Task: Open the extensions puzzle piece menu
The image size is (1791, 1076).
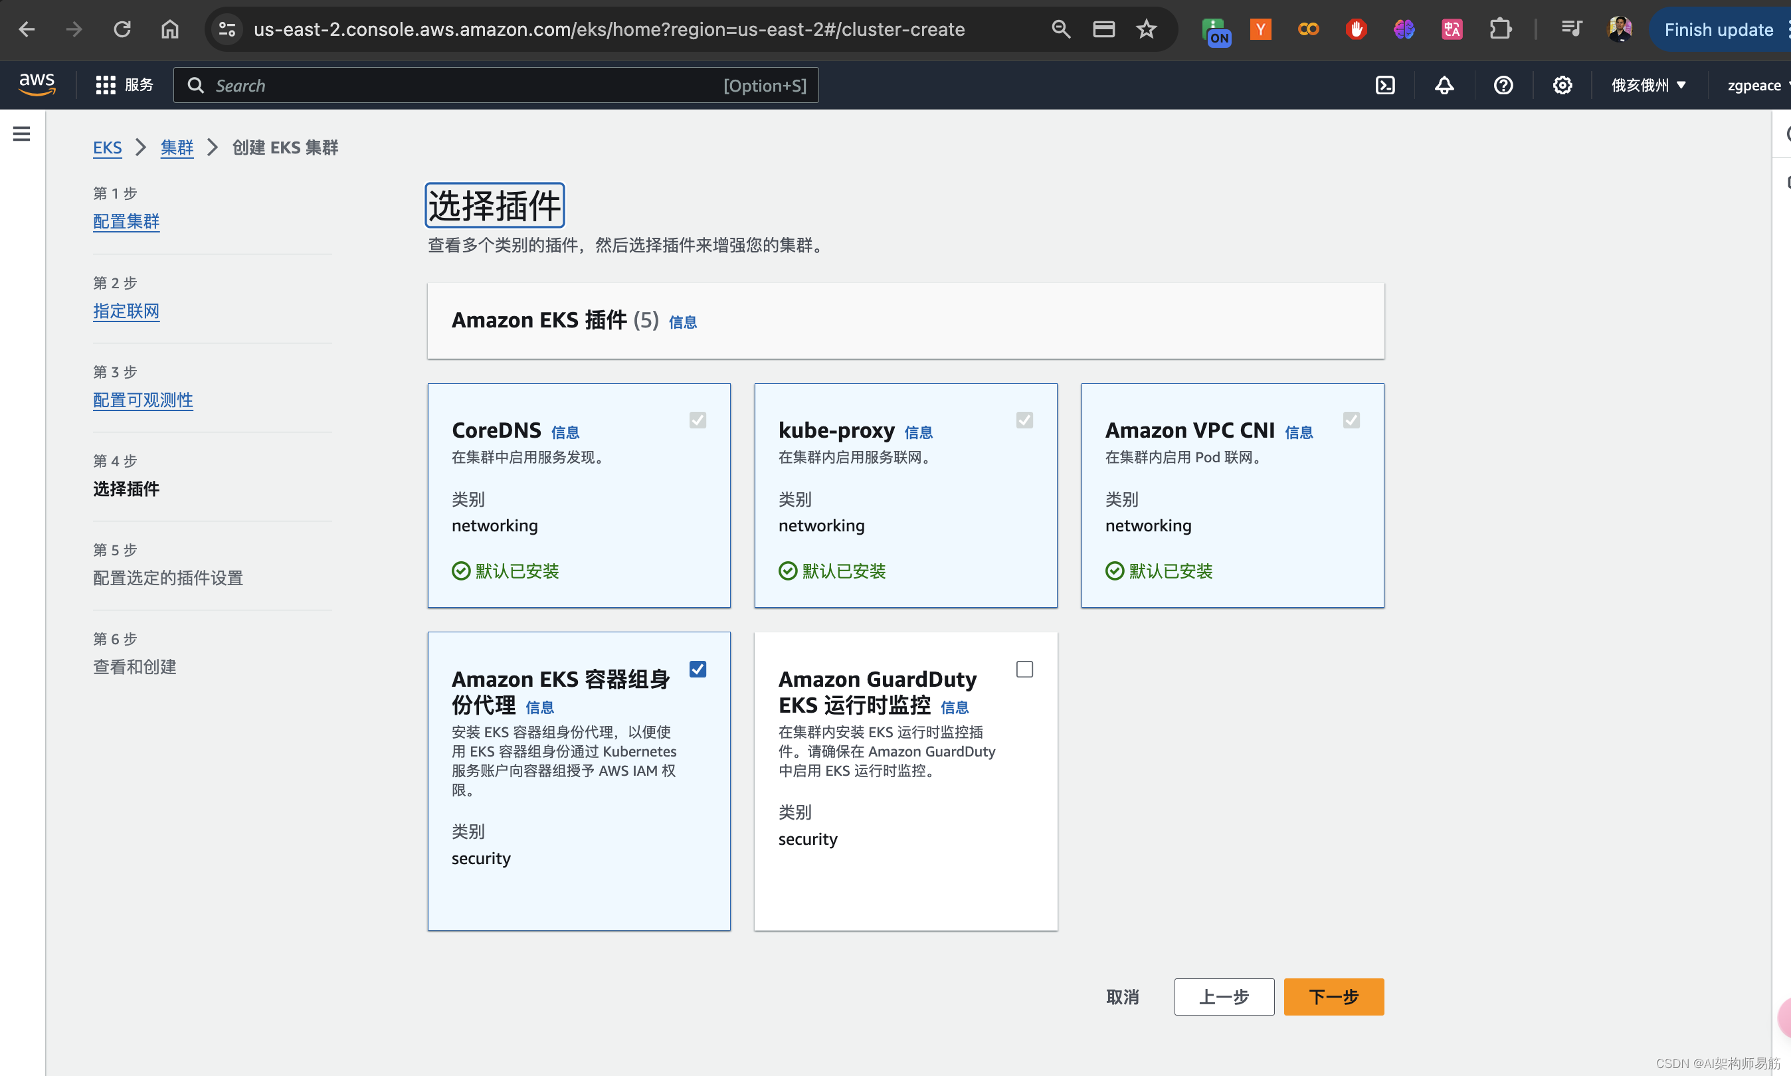Action: coord(1500,29)
